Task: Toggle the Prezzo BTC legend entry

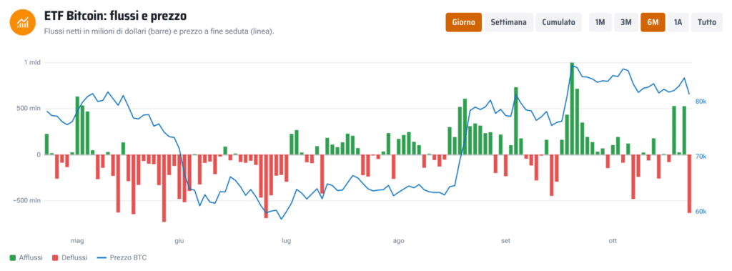Action: [122, 257]
